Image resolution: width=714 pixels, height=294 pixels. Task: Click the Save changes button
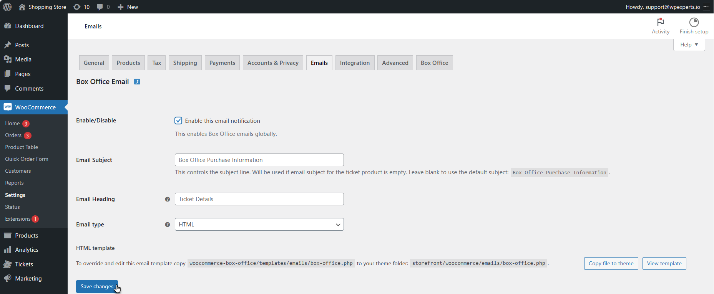point(97,286)
